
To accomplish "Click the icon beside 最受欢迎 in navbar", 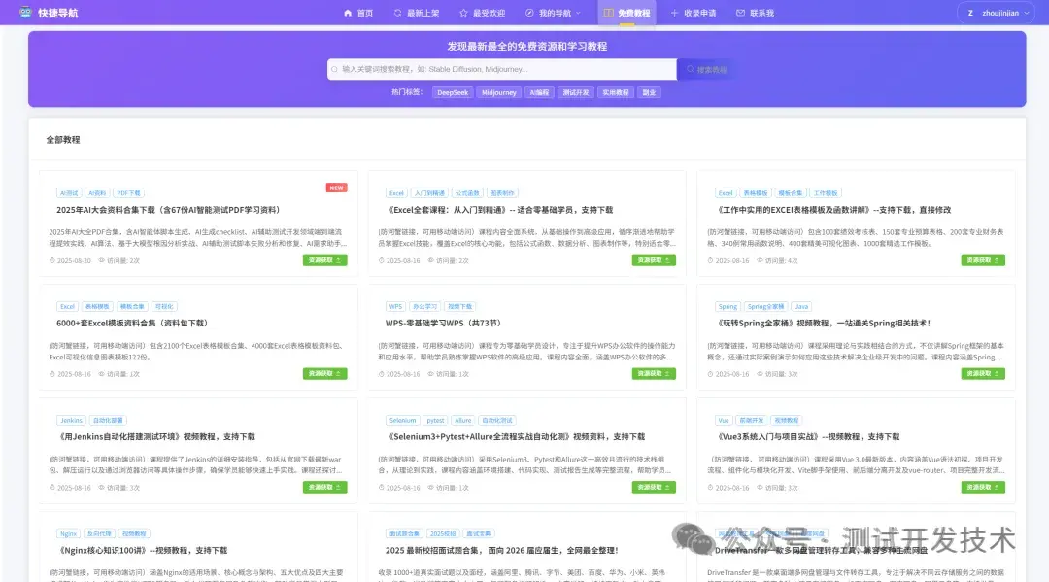I will point(462,13).
